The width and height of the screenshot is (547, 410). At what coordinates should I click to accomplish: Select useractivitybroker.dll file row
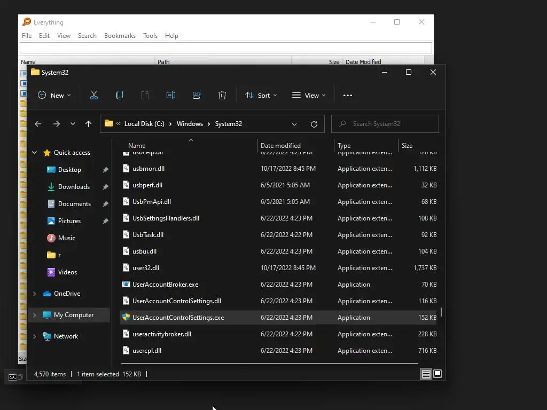pos(278,334)
